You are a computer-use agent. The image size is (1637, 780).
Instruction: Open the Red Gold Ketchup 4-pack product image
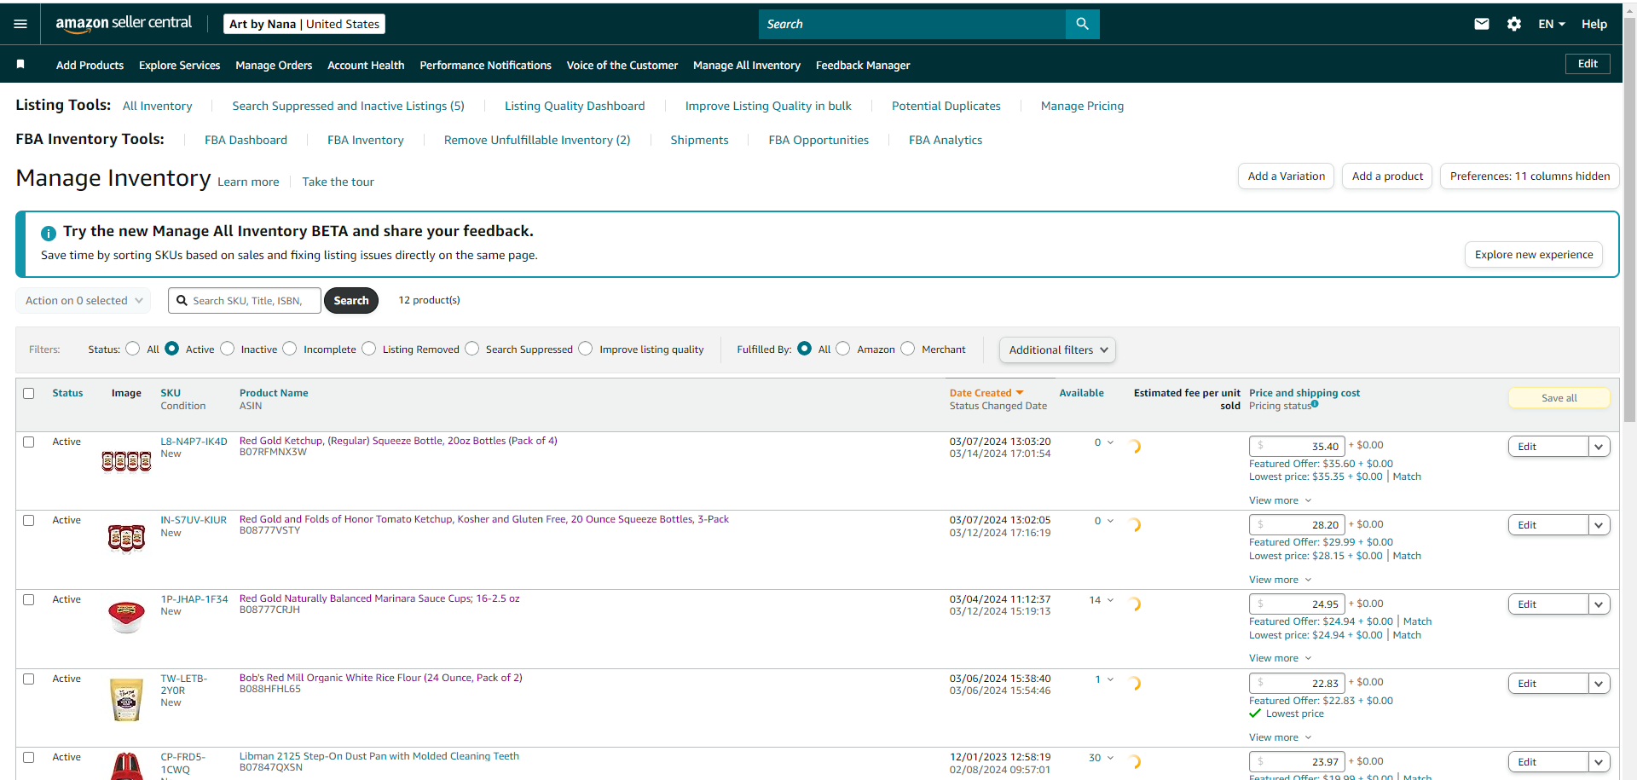126,461
